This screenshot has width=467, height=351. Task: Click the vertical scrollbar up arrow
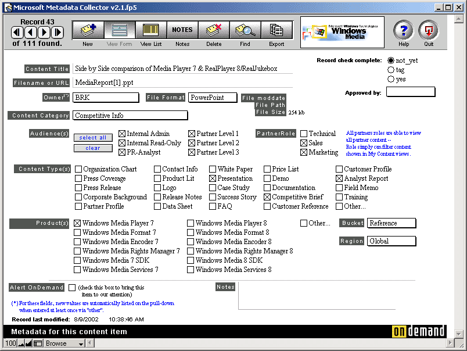click(x=458, y=19)
